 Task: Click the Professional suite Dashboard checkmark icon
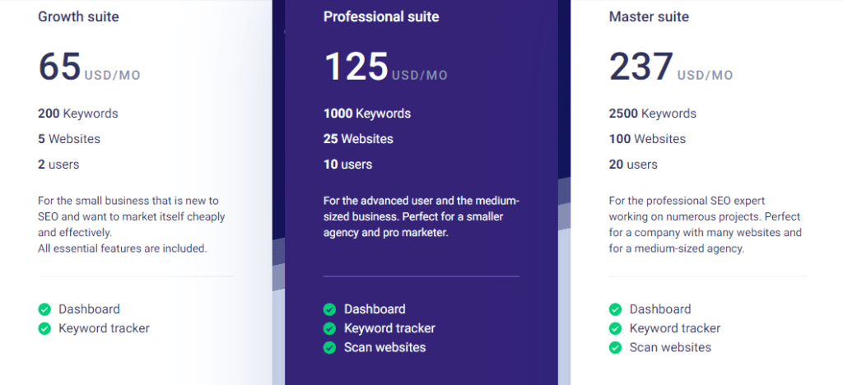pos(329,309)
